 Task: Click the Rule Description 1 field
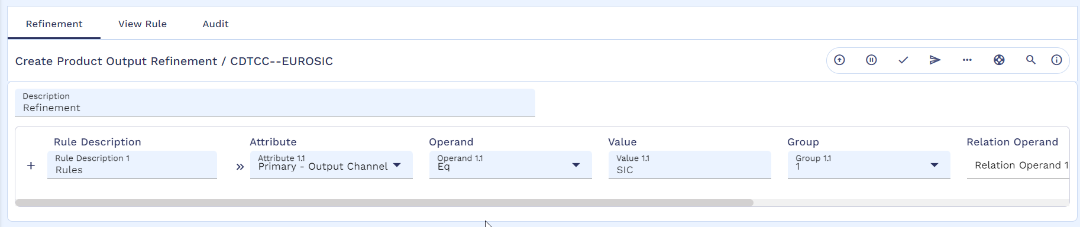tap(132, 164)
